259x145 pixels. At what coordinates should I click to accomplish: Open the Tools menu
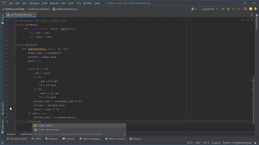pyautogui.click(x=71, y=3)
